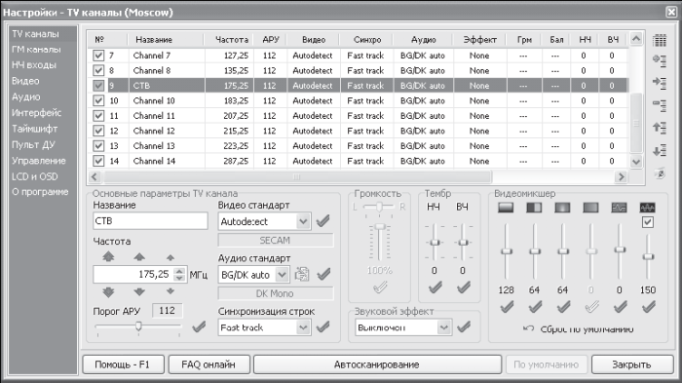Image resolution: width=682 pixels, height=383 pixels.
Task: Click the add channel (plus list) icon
Action: pyautogui.click(x=660, y=60)
